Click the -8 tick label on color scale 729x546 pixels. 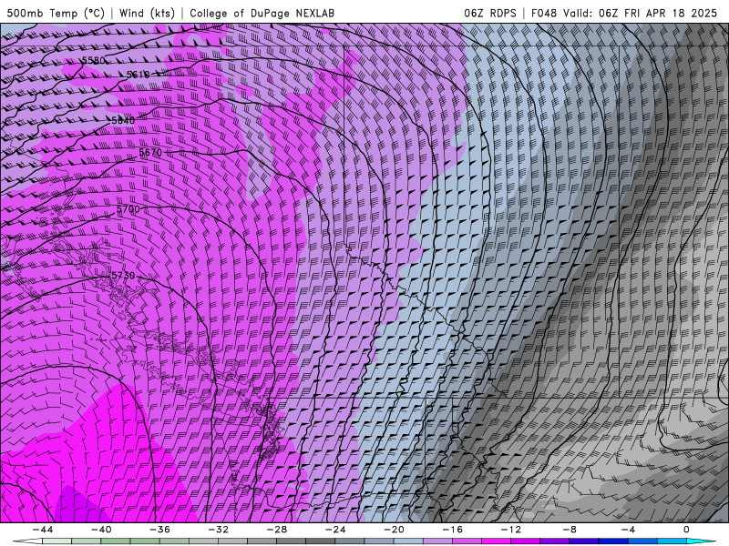570,530
